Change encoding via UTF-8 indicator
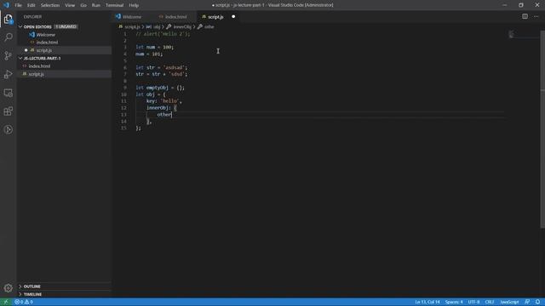 click(473, 302)
